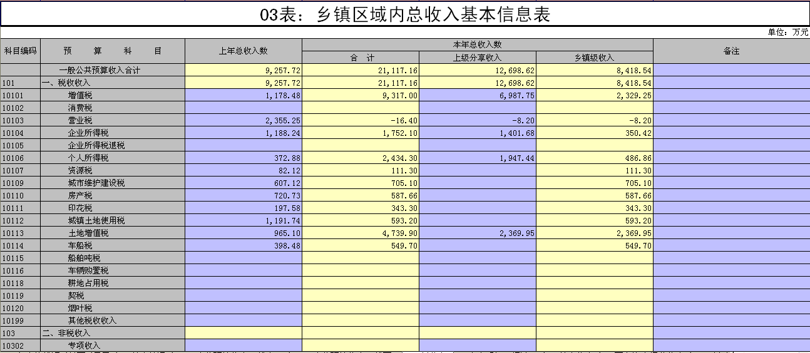Click the 船舶吨税 cell
The width and height of the screenshot is (810, 353).
113,258
